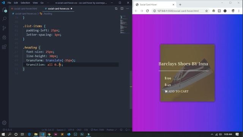Select the Social Card Hover browser tab
The width and height of the screenshot is (243, 137).
click(x=155, y=5)
